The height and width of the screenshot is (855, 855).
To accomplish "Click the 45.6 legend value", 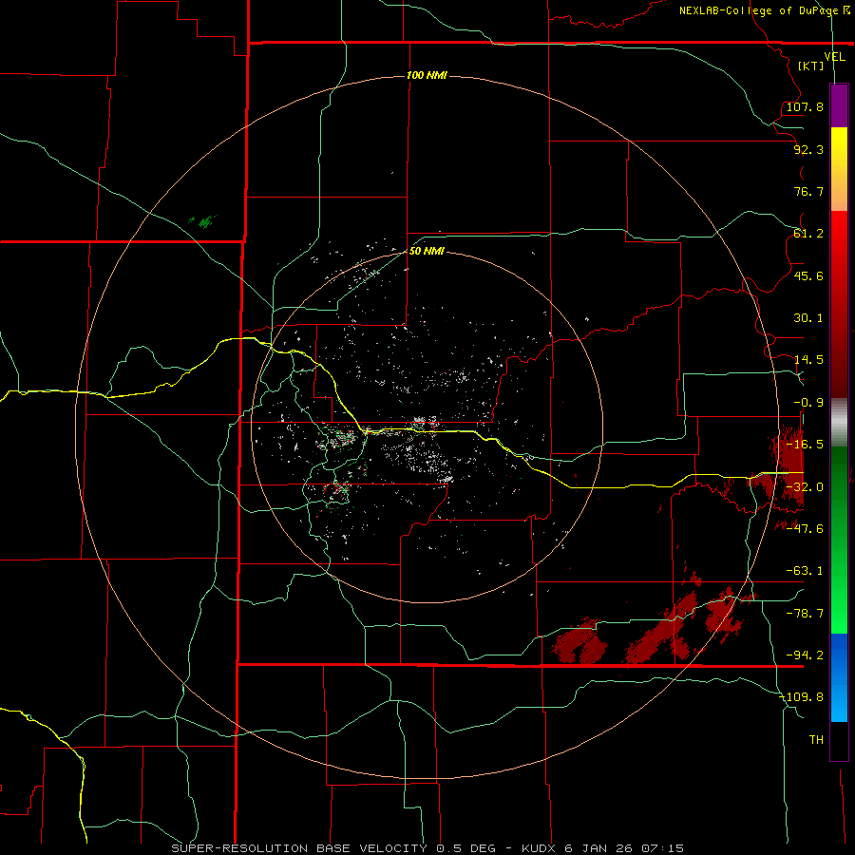I will (x=808, y=275).
